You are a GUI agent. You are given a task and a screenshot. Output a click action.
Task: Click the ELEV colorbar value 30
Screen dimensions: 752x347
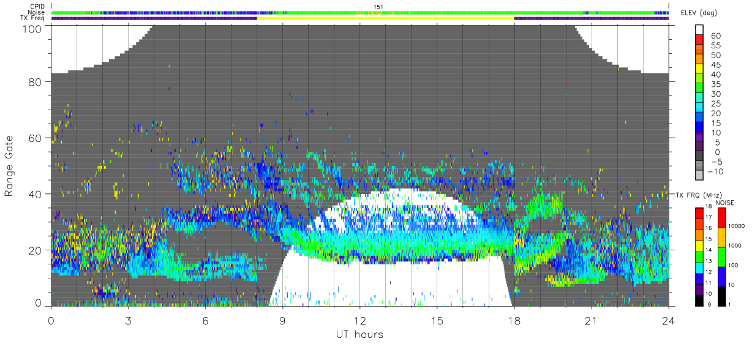(x=715, y=94)
